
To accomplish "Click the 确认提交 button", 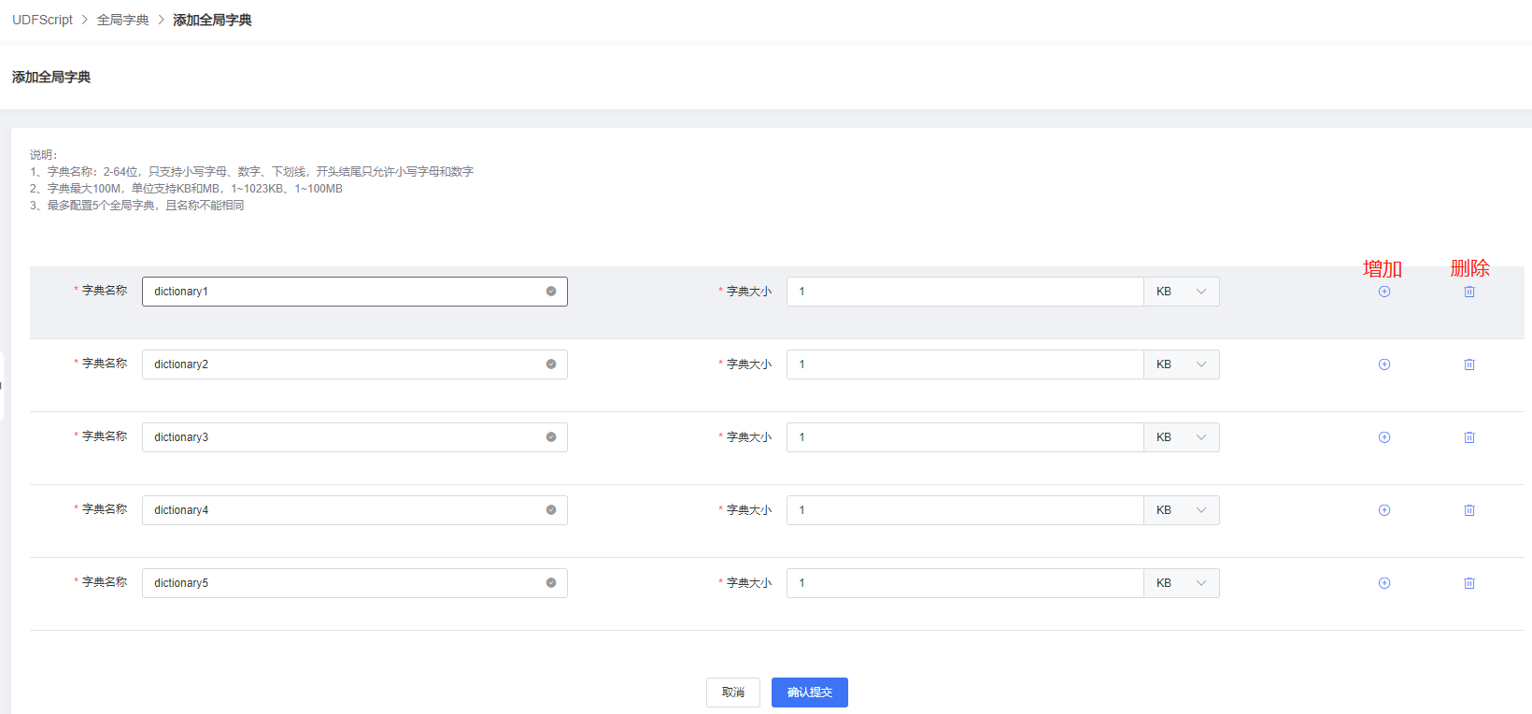I will (x=810, y=693).
